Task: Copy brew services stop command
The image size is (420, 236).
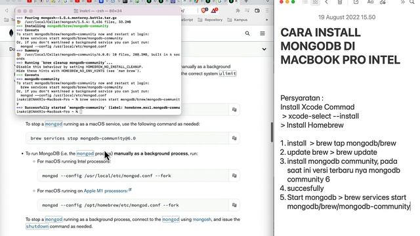Action: tap(234, 138)
